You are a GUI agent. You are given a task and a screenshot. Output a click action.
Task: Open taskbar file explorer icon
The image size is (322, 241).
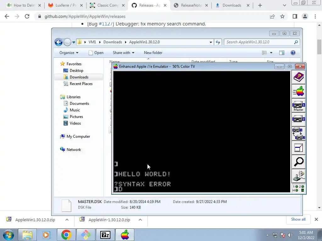[27, 235]
